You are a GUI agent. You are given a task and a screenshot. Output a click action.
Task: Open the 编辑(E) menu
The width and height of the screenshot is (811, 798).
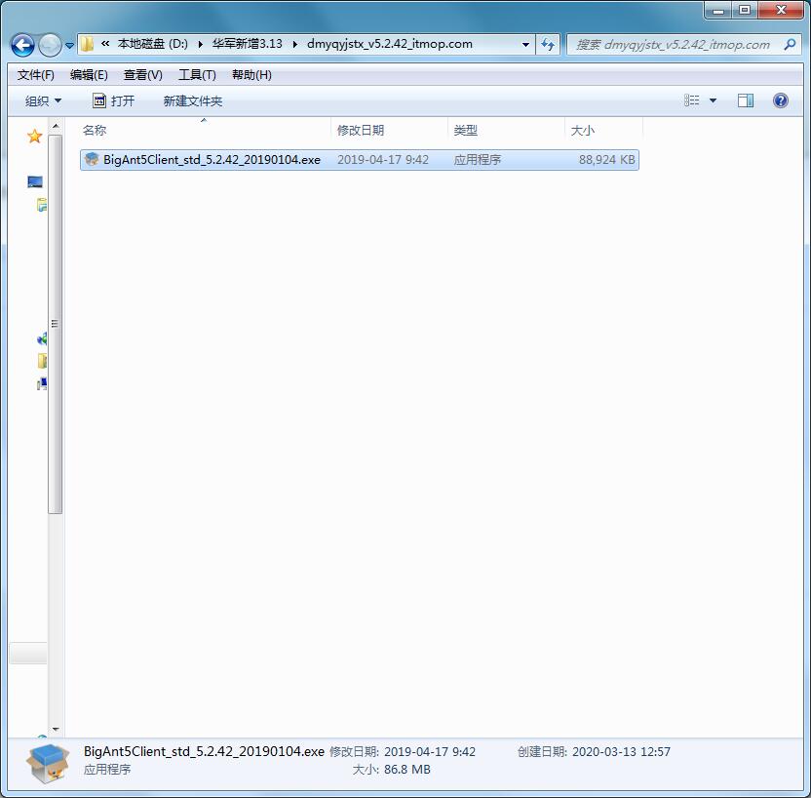pos(89,75)
